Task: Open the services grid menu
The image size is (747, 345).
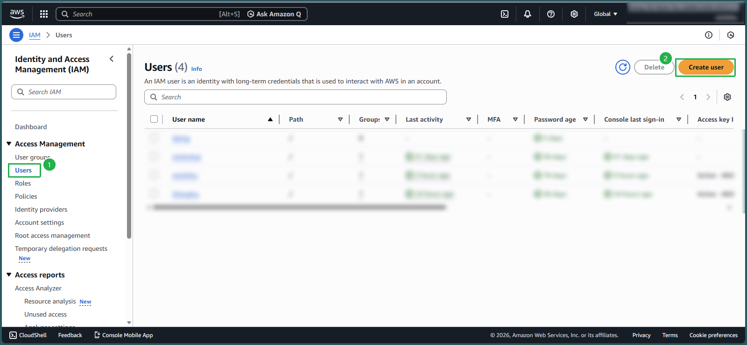Action: tap(44, 14)
